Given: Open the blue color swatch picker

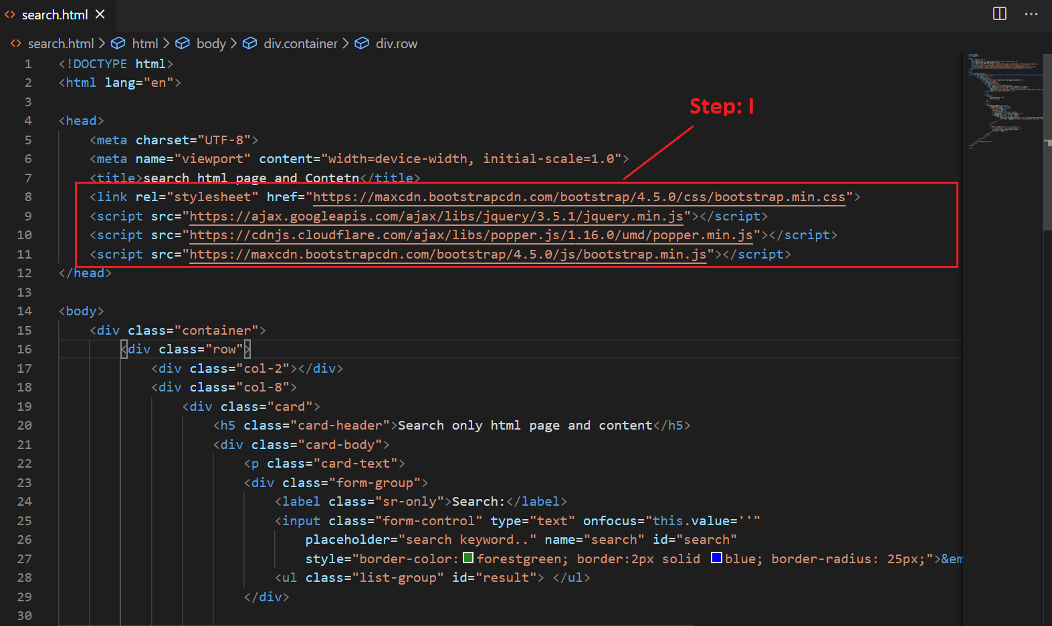Looking at the screenshot, I should (716, 558).
